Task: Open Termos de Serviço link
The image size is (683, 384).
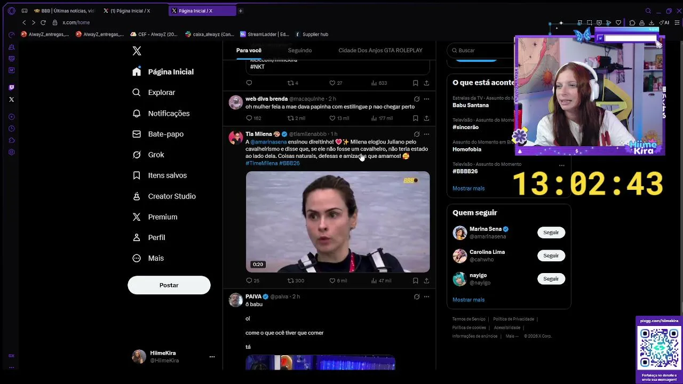Action: (468, 319)
